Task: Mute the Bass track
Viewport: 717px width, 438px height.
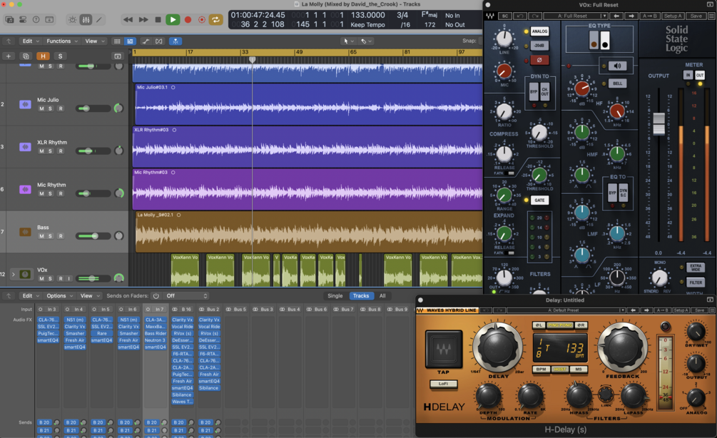Action: (x=41, y=236)
